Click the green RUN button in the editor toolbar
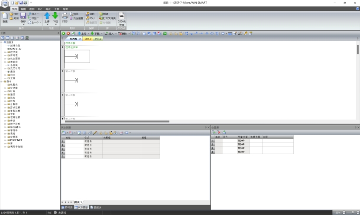 pos(63,33)
